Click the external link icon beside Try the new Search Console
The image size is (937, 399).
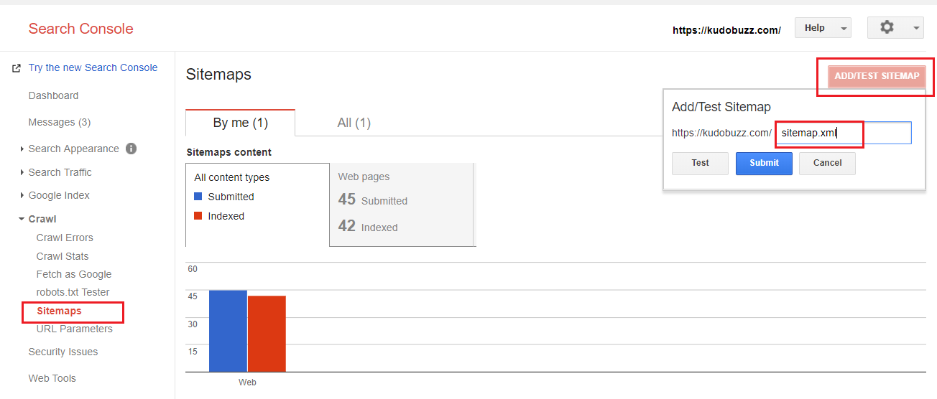click(x=17, y=68)
